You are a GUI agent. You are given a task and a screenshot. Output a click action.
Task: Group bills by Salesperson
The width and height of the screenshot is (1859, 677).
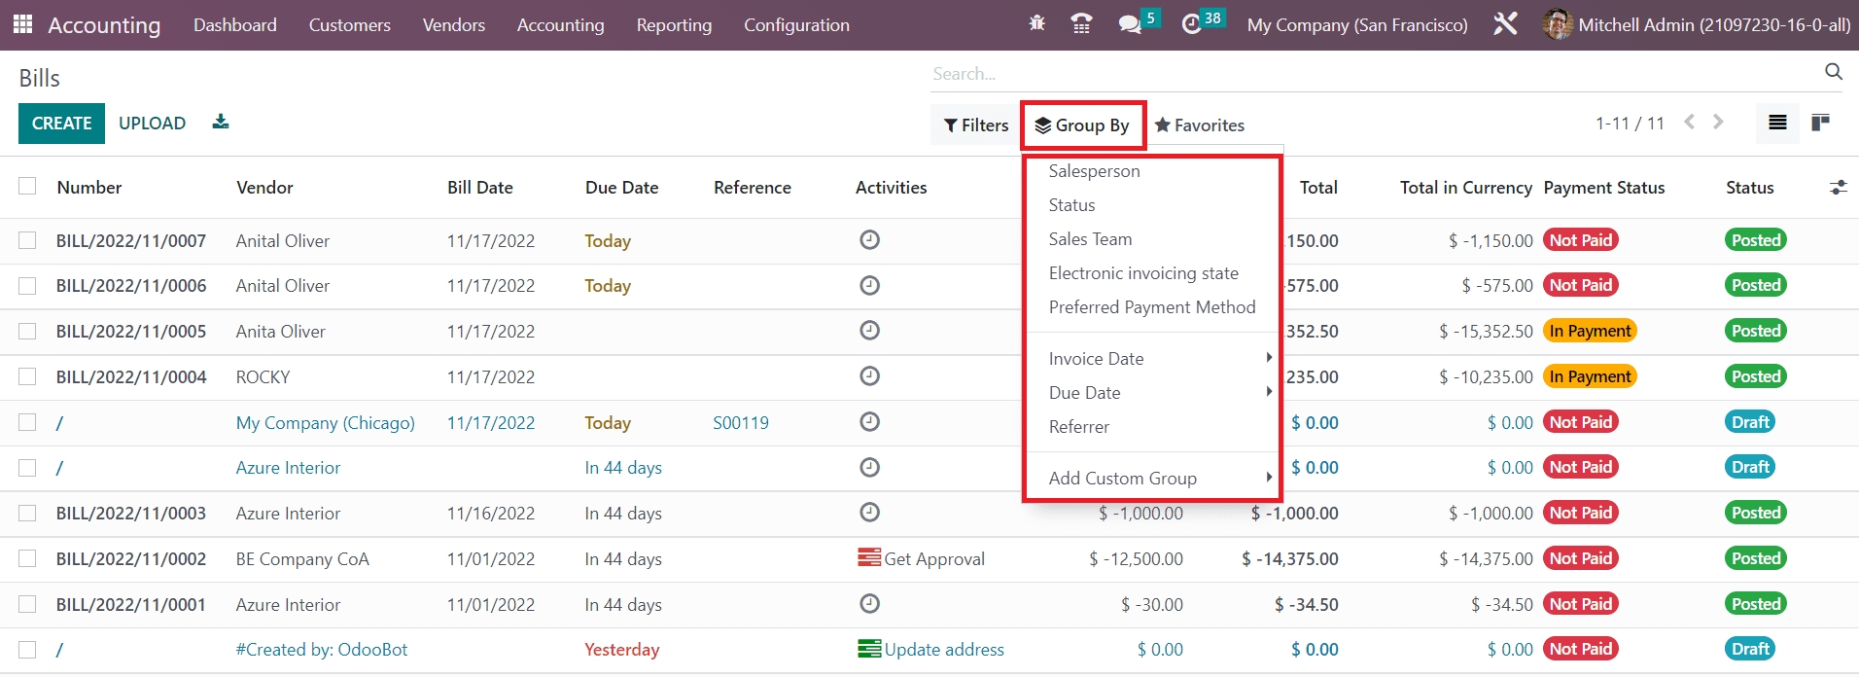pyautogui.click(x=1094, y=171)
